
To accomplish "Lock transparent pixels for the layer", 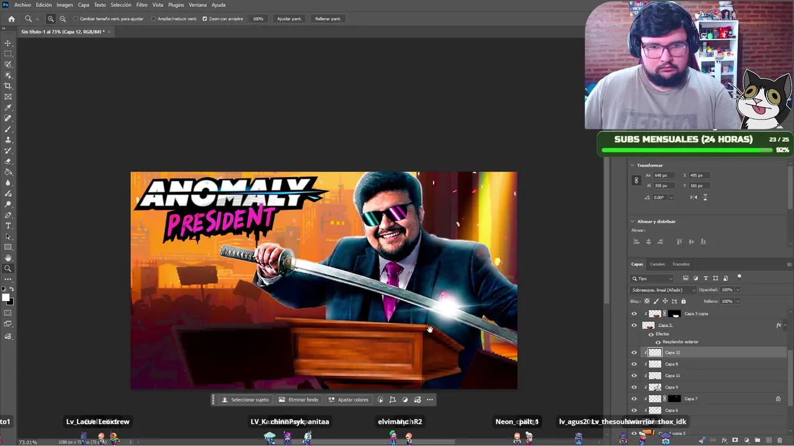I will point(647,302).
